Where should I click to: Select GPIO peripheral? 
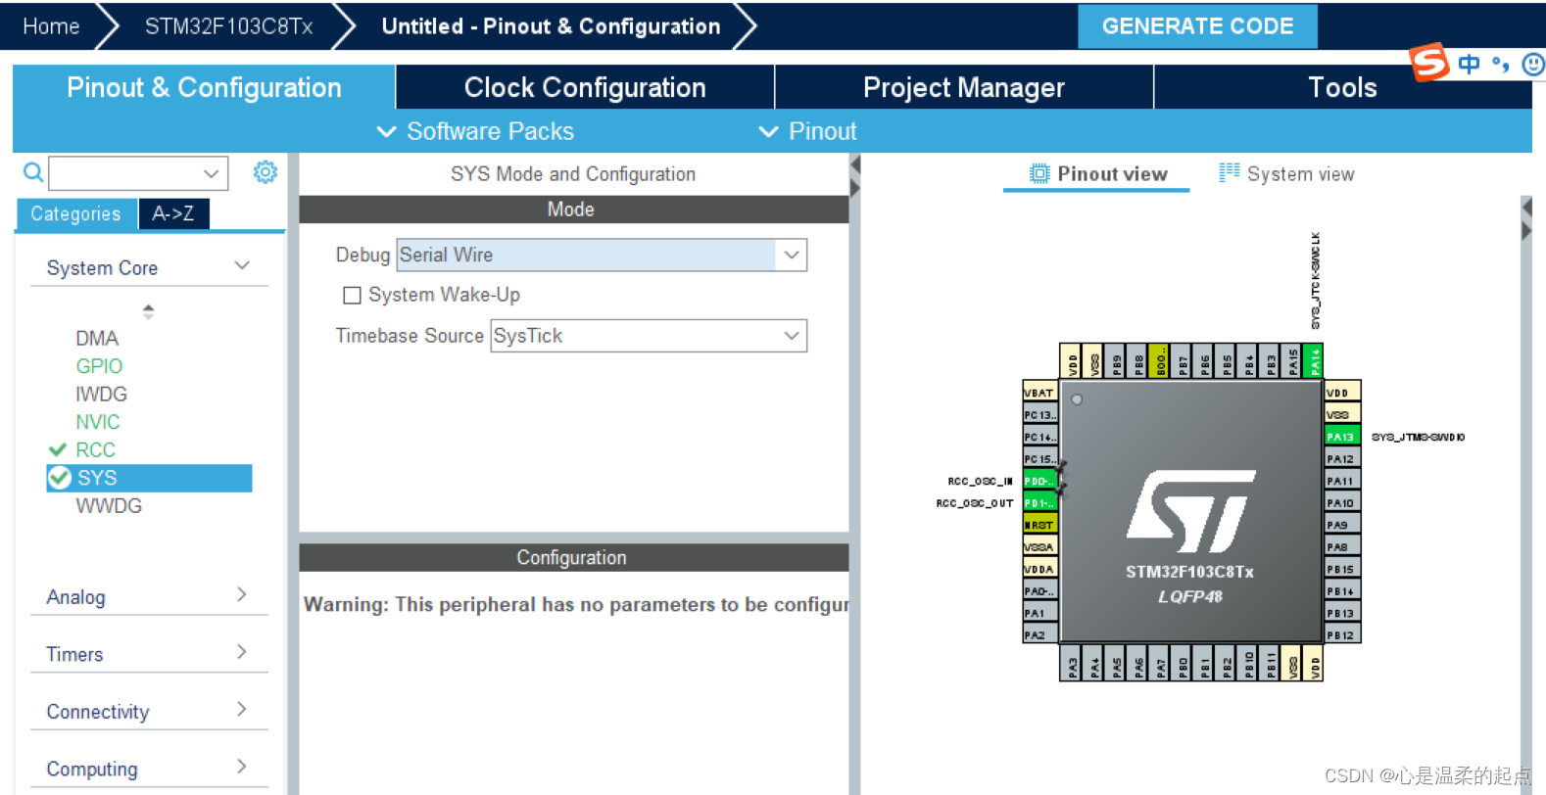[99, 366]
